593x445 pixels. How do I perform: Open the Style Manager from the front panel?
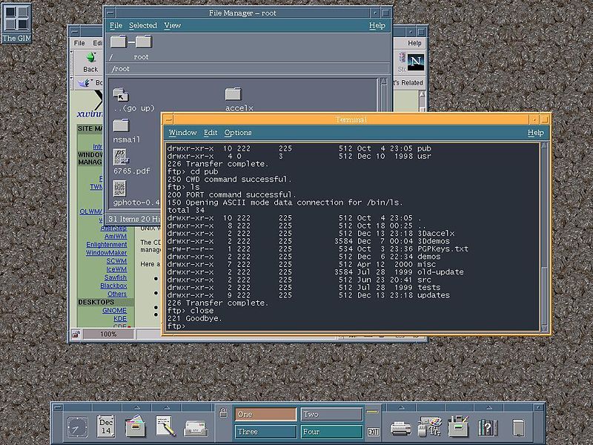(x=430, y=426)
